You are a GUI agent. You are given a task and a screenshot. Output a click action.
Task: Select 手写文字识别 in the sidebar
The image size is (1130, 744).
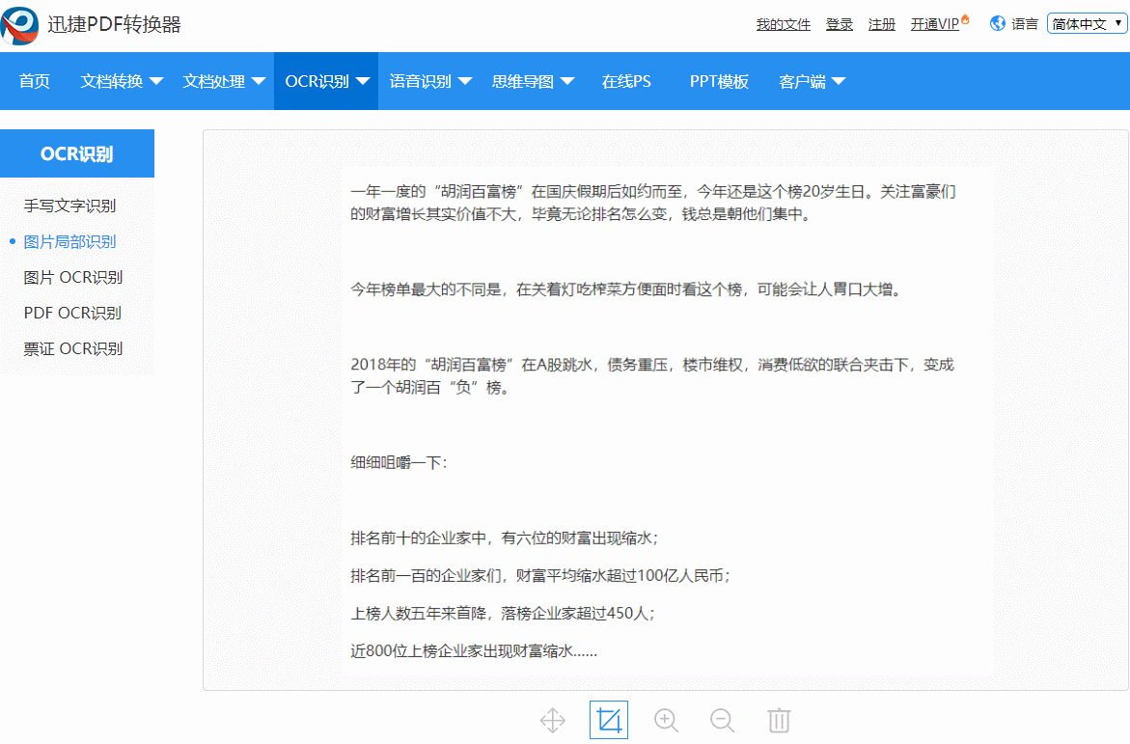69,206
